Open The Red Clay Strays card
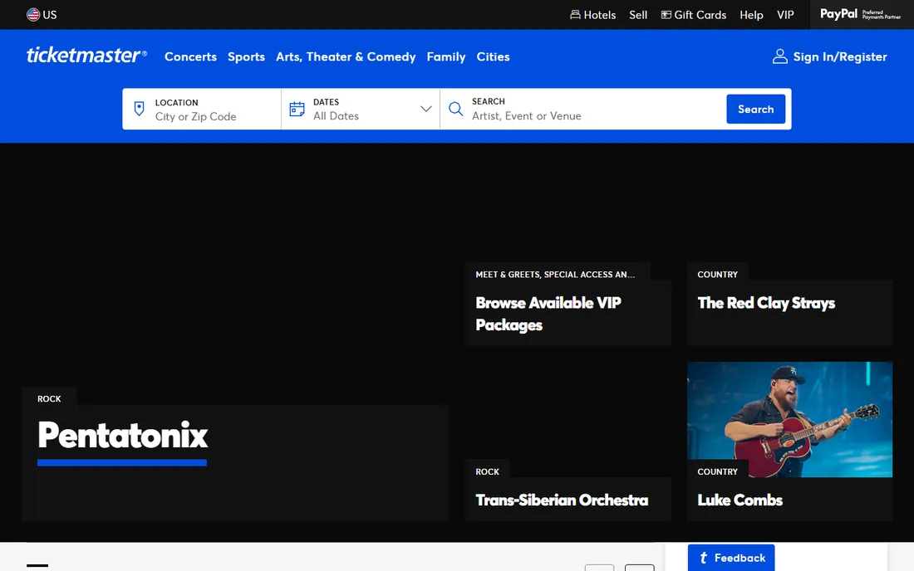 click(789, 305)
